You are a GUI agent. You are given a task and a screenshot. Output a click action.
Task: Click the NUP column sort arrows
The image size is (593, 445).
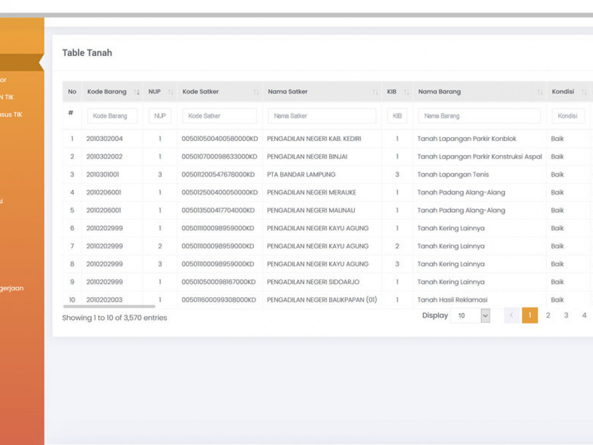(170, 92)
